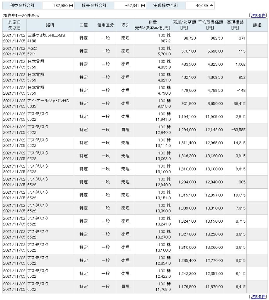Screen dimensions: 269x300
Task: Select the 実現損益 column header
Action: pos(235,25)
